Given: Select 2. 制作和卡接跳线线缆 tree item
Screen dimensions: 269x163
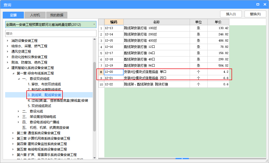Looking at the screenshot, I should [44, 90].
